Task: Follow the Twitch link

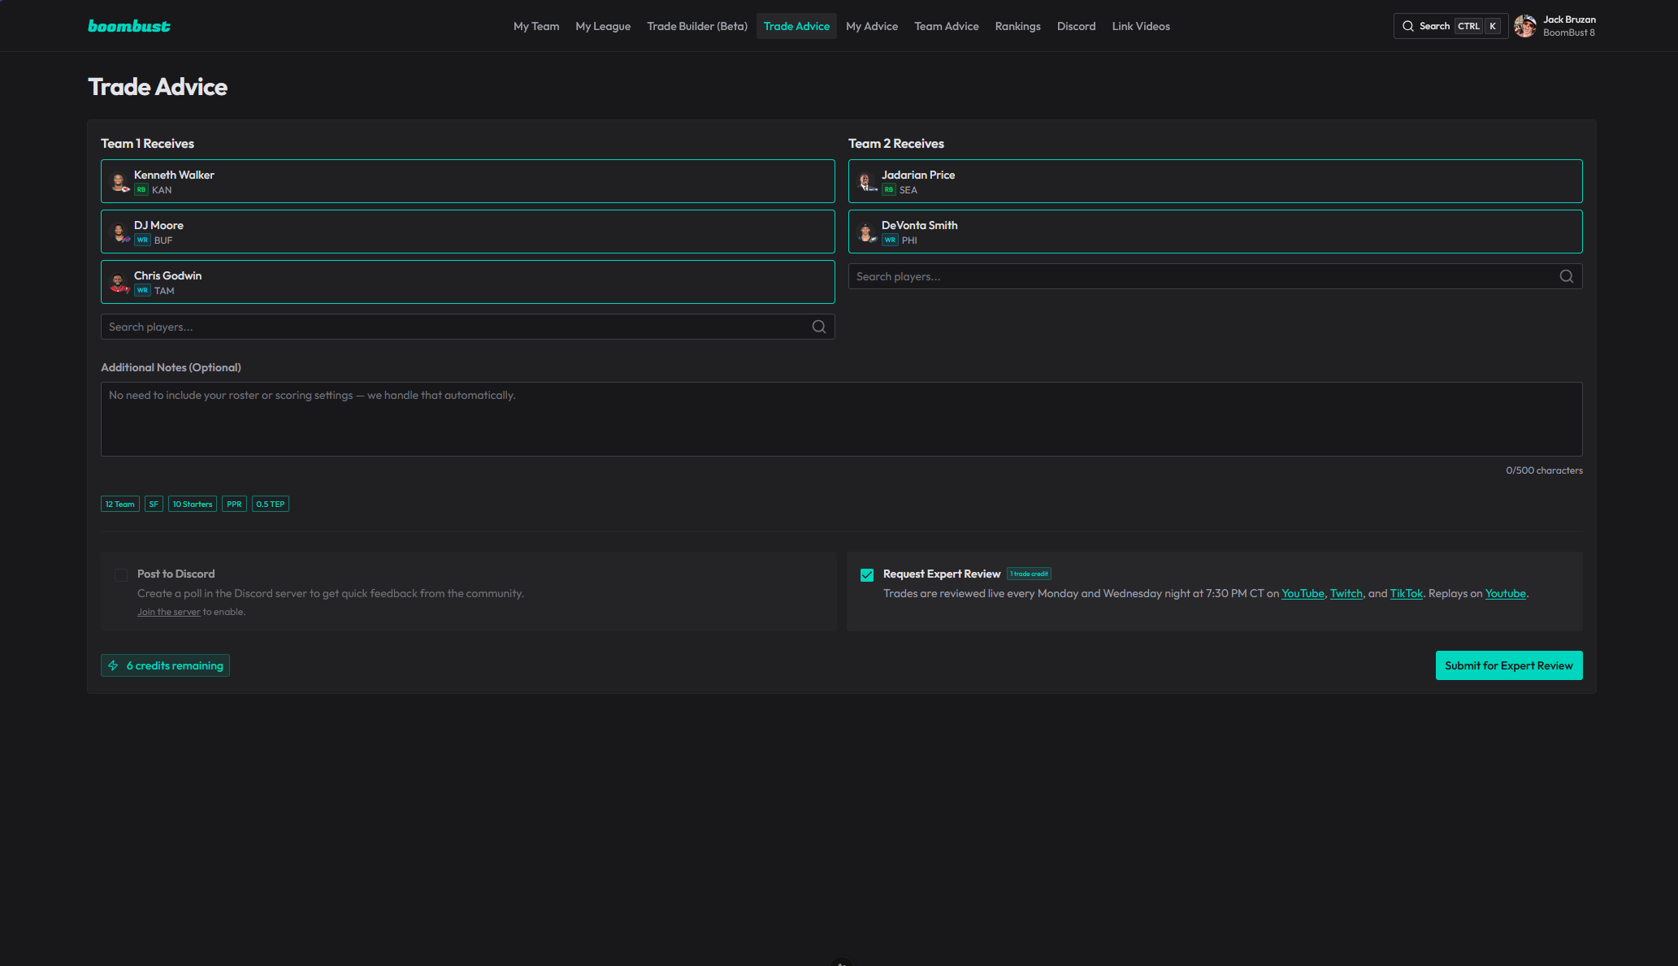Action: (1346, 593)
